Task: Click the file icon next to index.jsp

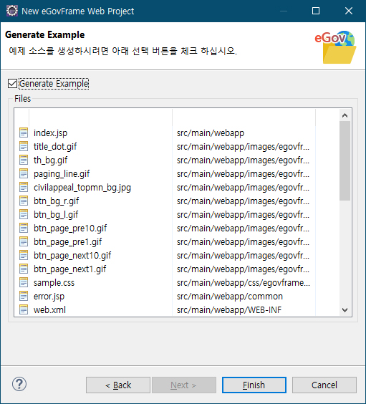Action: pyautogui.click(x=24, y=133)
